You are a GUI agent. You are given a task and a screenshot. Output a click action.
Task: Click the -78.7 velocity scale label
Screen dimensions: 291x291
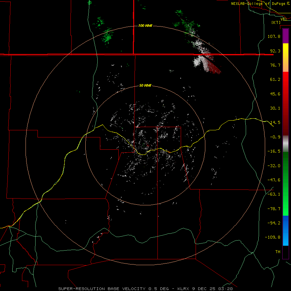[274, 209]
